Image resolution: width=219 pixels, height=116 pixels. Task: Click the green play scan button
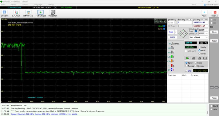(x=188, y=58)
